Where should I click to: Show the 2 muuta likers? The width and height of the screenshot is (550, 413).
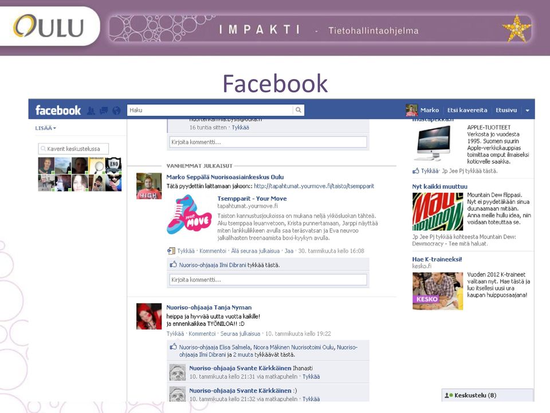coord(243,354)
